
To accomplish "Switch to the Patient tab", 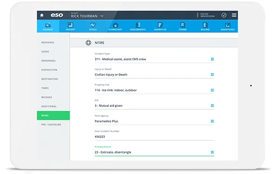I will pos(70,26).
